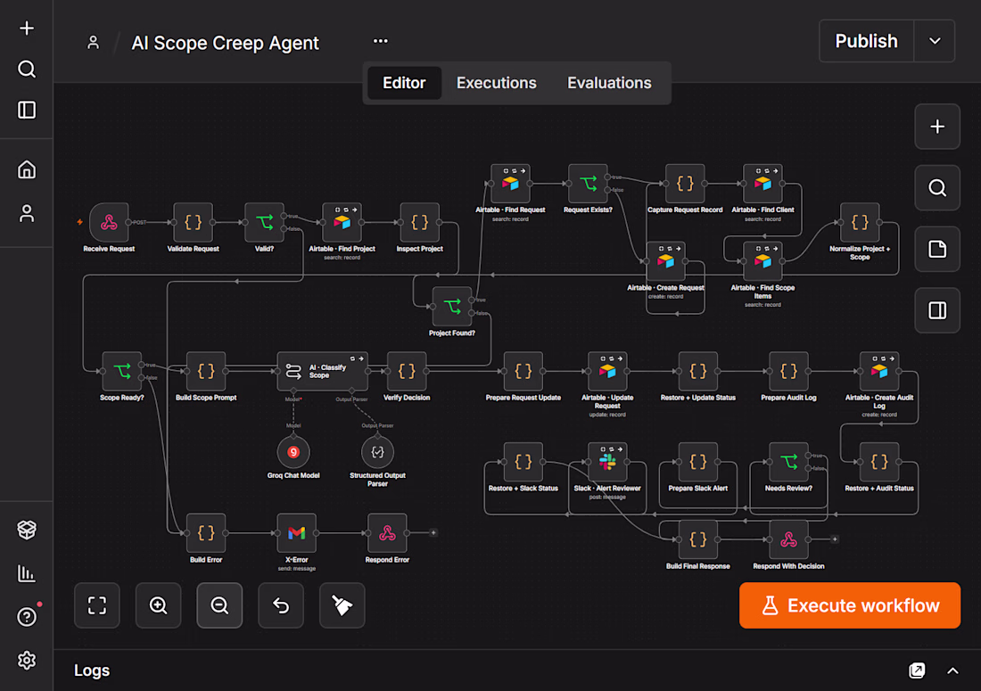Screen dimensions: 981x691
Task: Zoom in on the canvas
Action: click(158, 605)
